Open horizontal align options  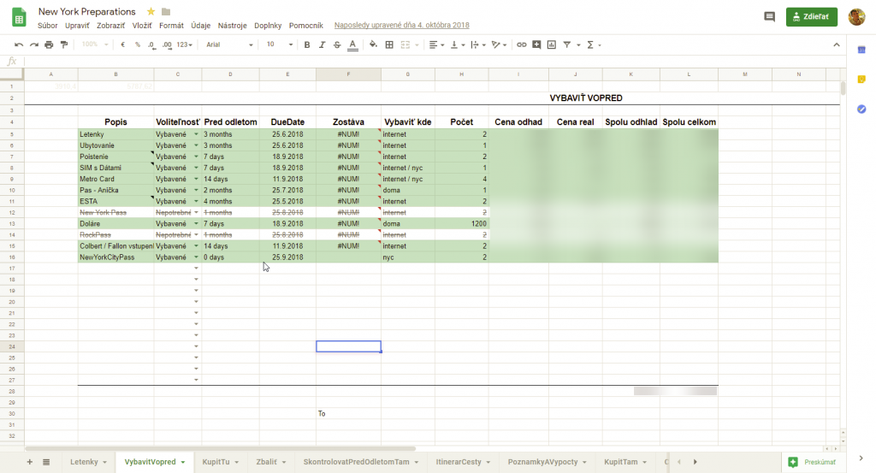click(x=436, y=44)
